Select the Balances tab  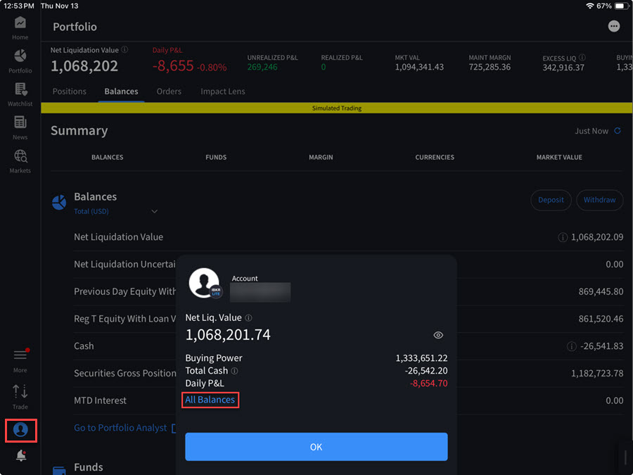[x=121, y=91]
